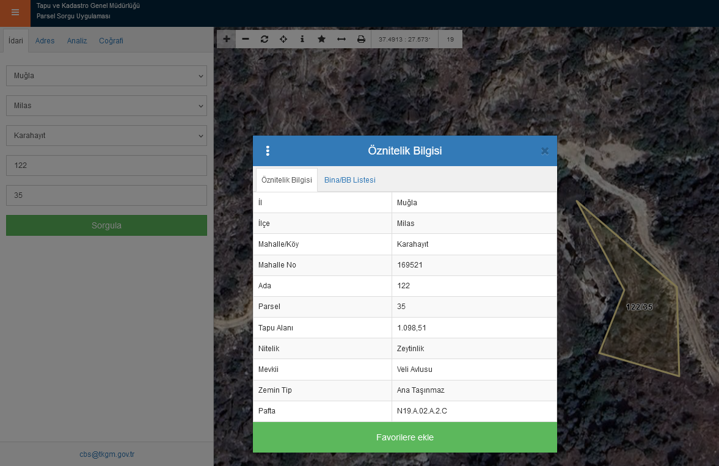Select the info query tool
The width and height of the screenshot is (719, 466).
click(302, 39)
